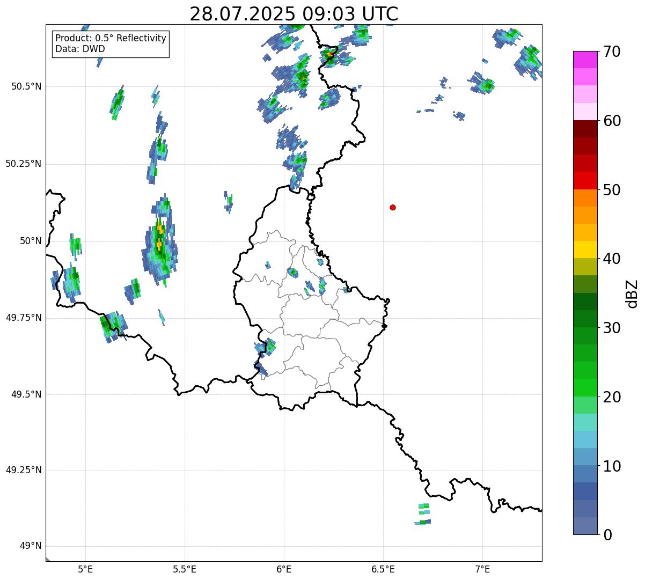The width and height of the screenshot is (645, 580).
Task: Click the 5°E longitude label
Action: (85, 569)
